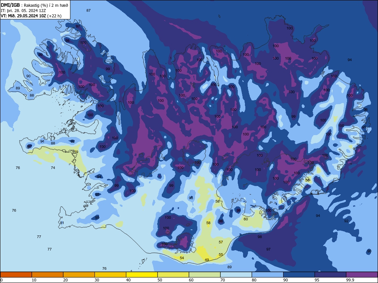Click the purple legend swatch above 99.9
378x283 pixels.
[x=362, y=275]
